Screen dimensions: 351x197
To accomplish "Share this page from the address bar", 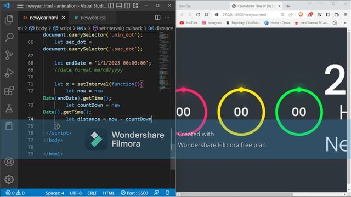I will point(291,15).
